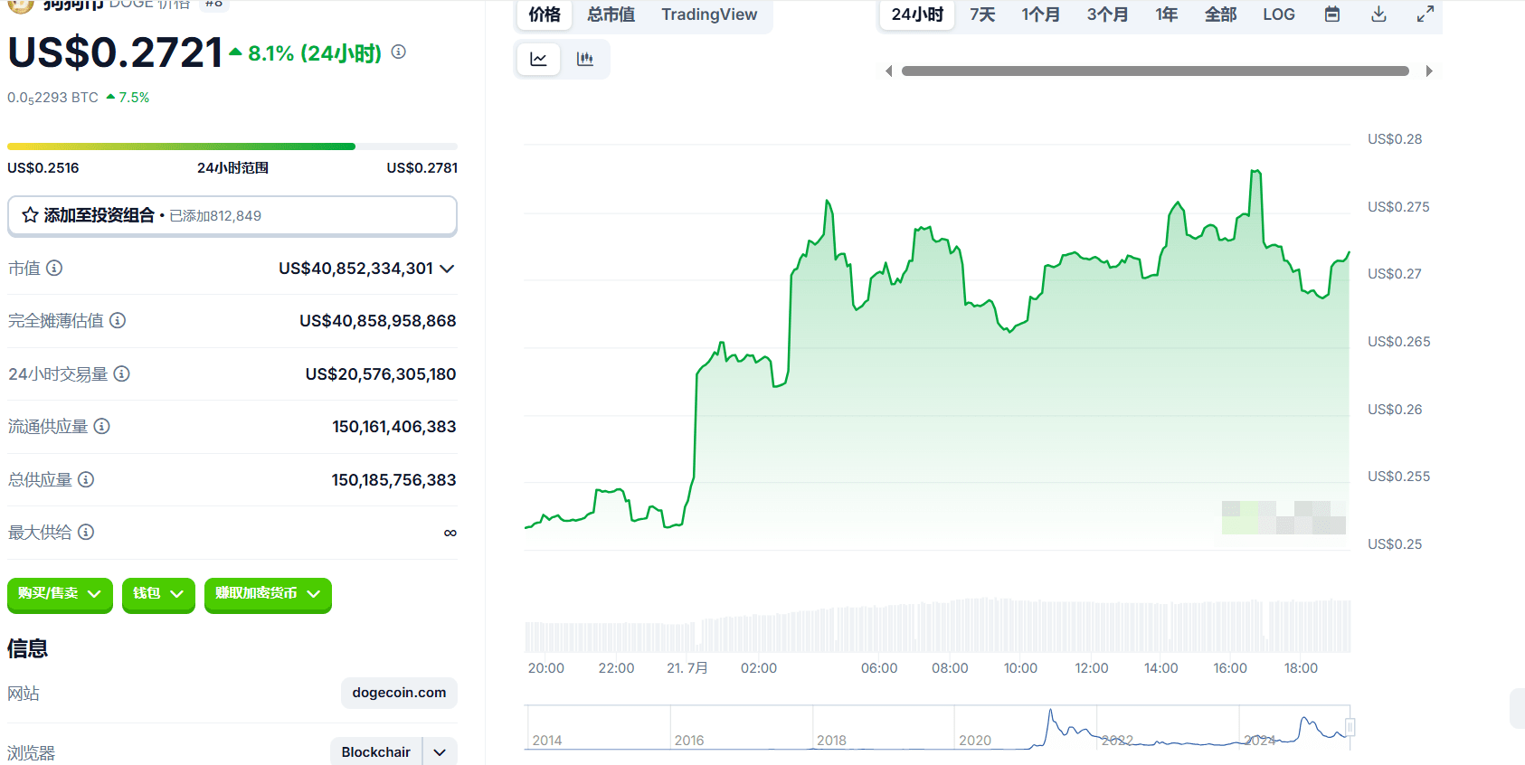The image size is (1525, 765).
Task: Click the 2020 mark in history navigator
Action: pyautogui.click(x=975, y=740)
